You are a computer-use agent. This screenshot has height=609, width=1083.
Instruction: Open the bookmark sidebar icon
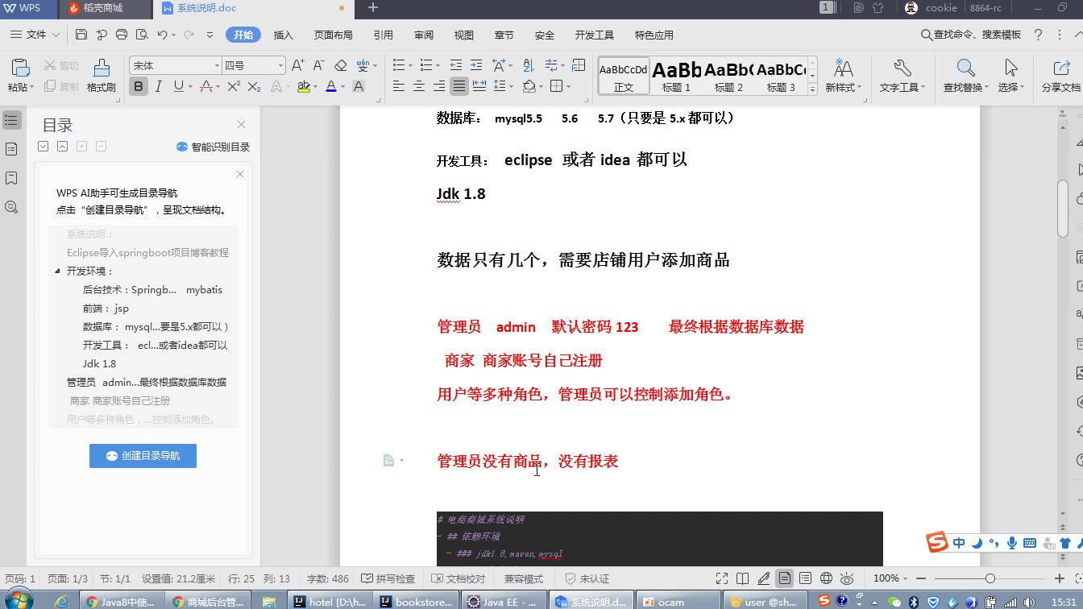pyautogui.click(x=11, y=177)
